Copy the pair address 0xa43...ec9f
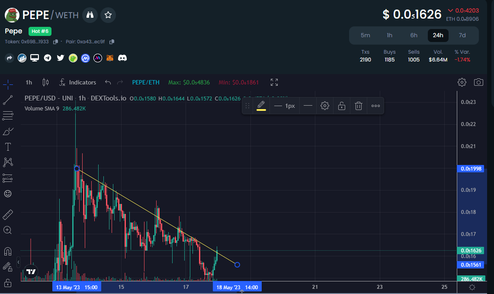 point(112,42)
